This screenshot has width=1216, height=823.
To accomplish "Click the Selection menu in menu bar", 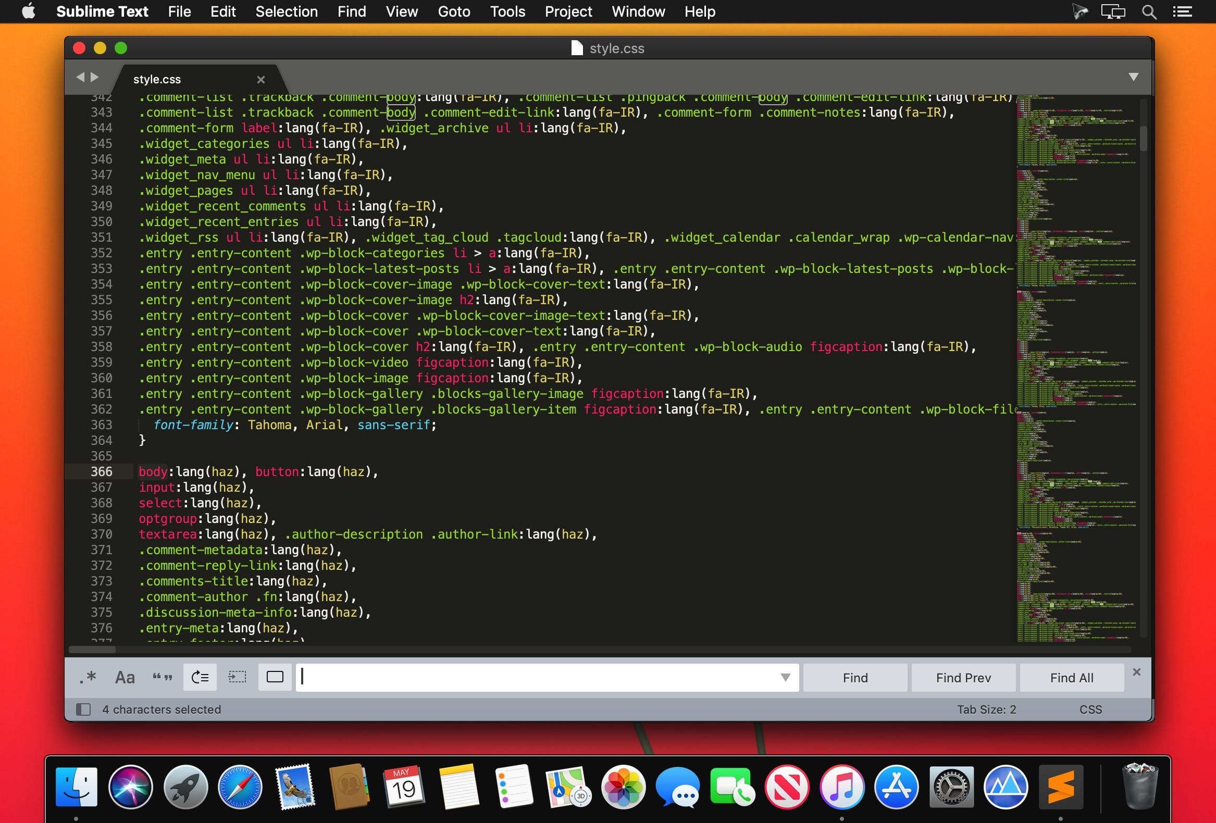I will (287, 11).
